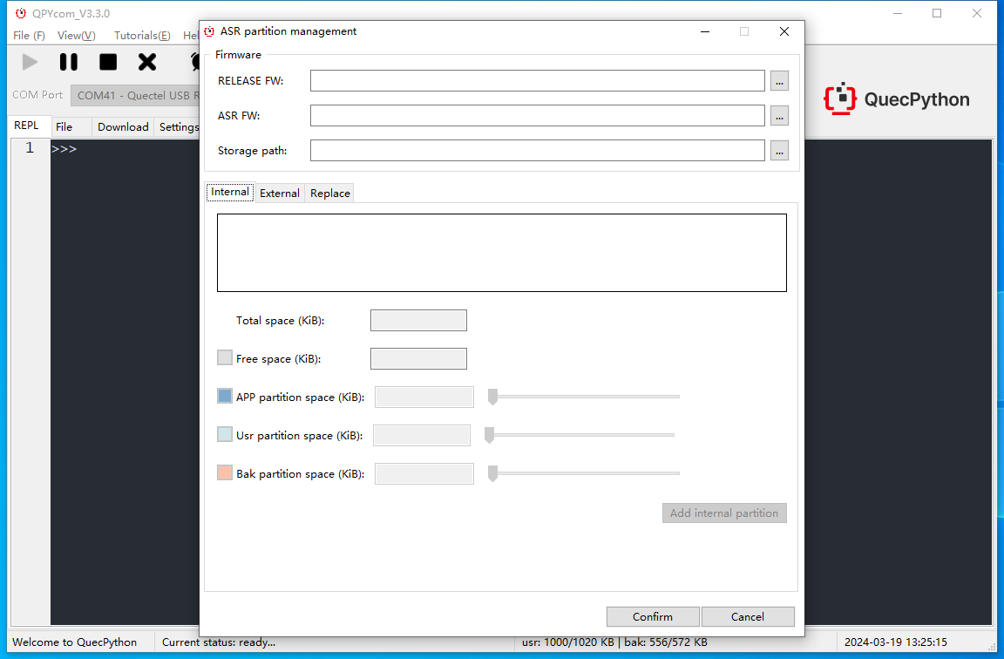Click the Stop square icon in QPYcom toolbar
The height and width of the screenshot is (659, 1004).
[108, 62]
